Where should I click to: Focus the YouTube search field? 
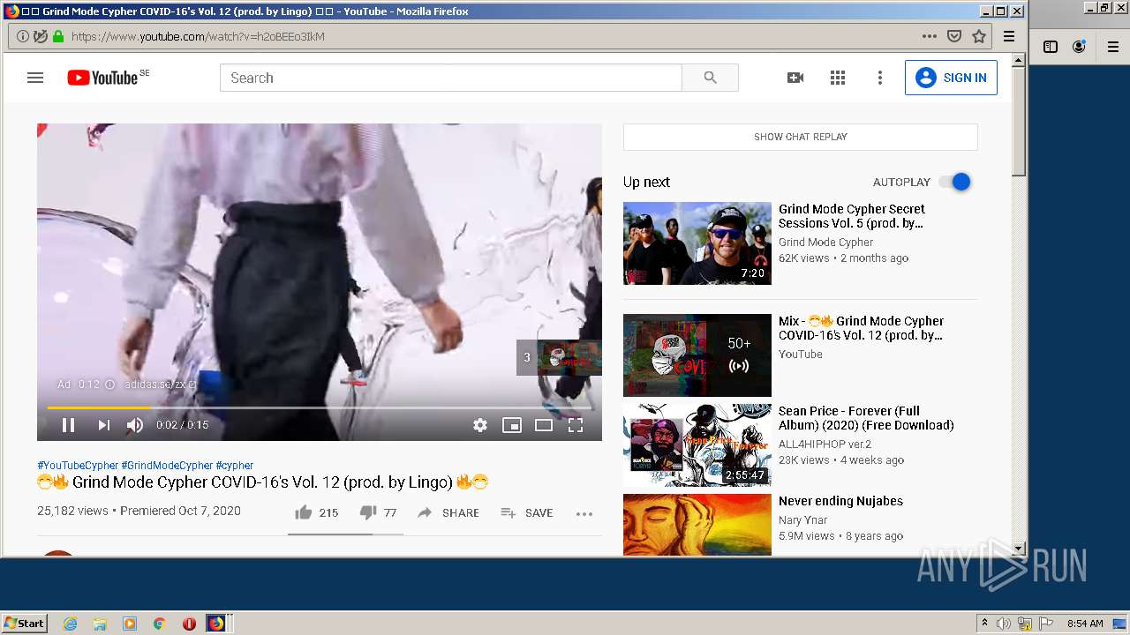451,78
